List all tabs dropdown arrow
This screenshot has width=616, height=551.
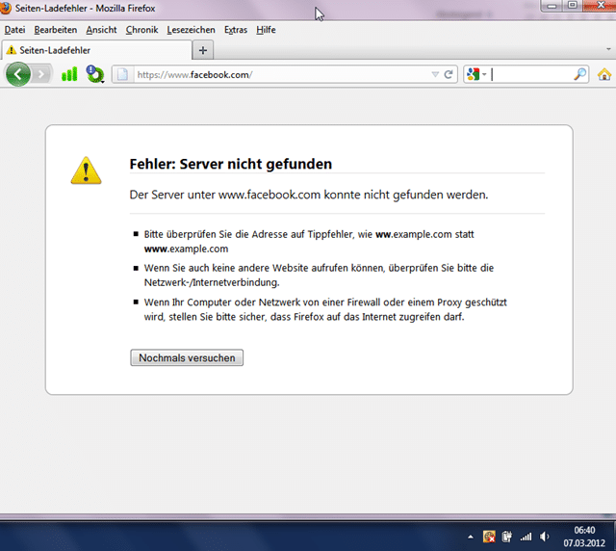coord(608,49)
